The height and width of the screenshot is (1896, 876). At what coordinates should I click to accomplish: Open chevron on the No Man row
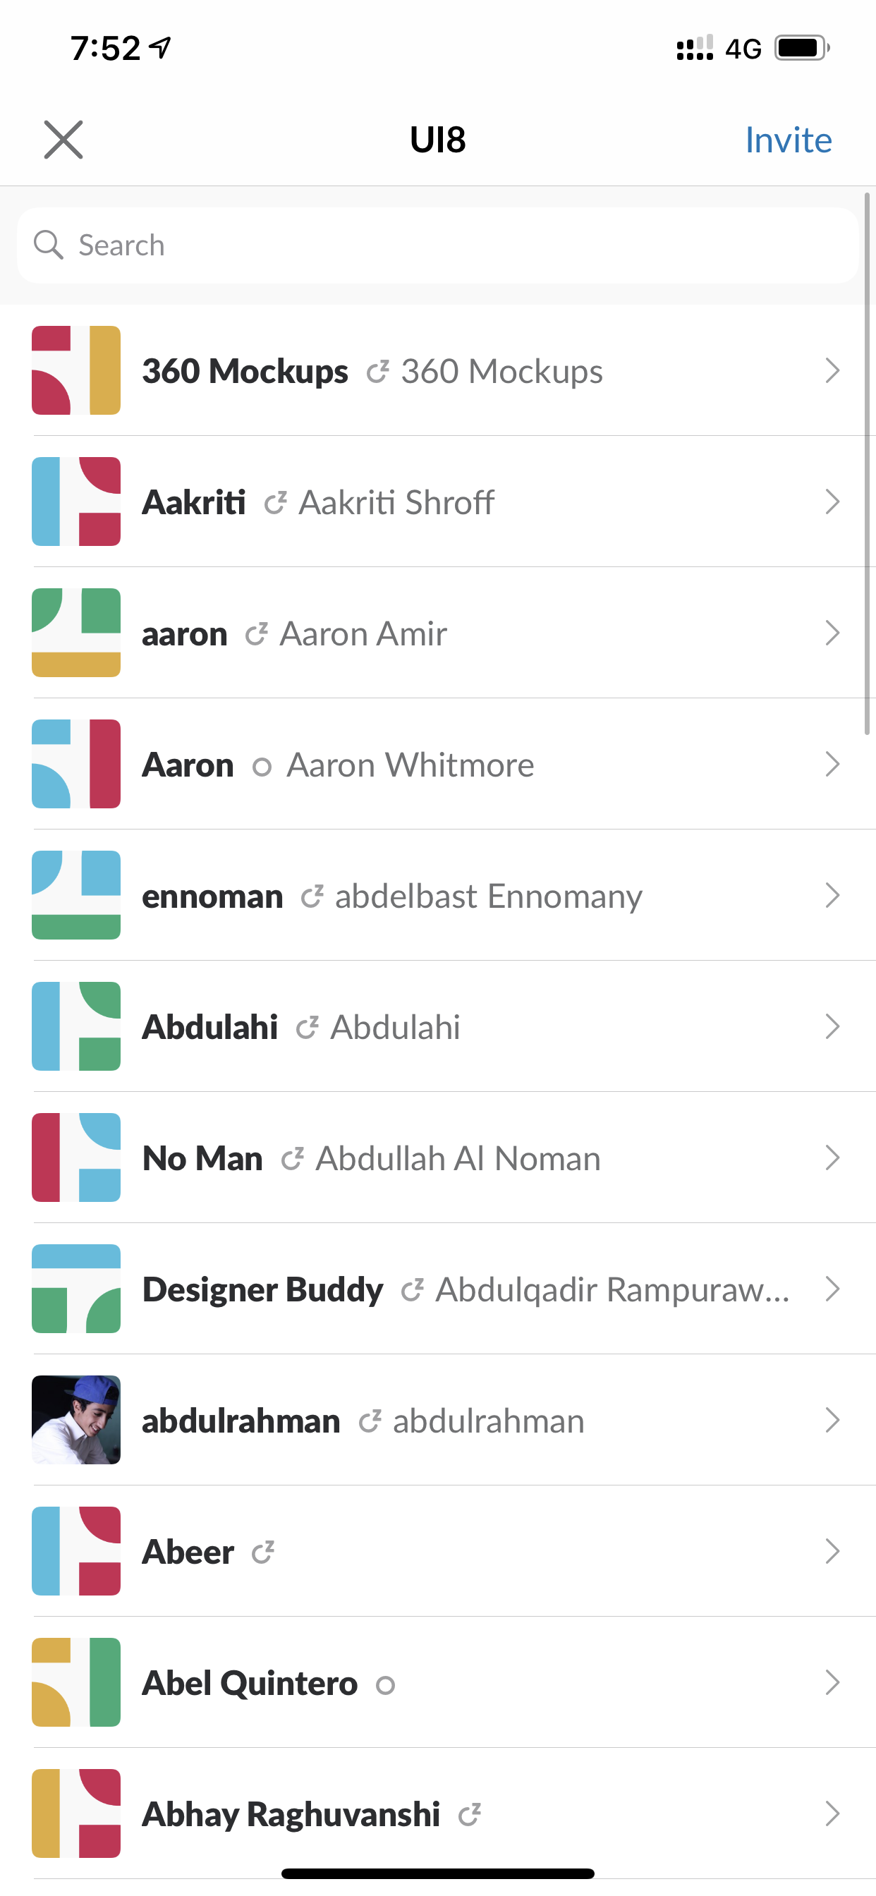pyautogui.click(x=832, y=1157)
